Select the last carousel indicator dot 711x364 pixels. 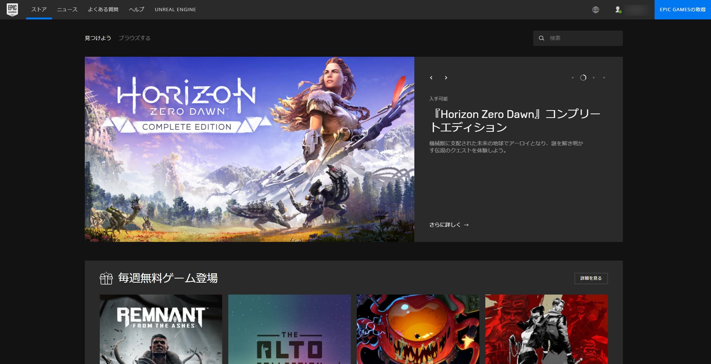(x=604, y=78)
